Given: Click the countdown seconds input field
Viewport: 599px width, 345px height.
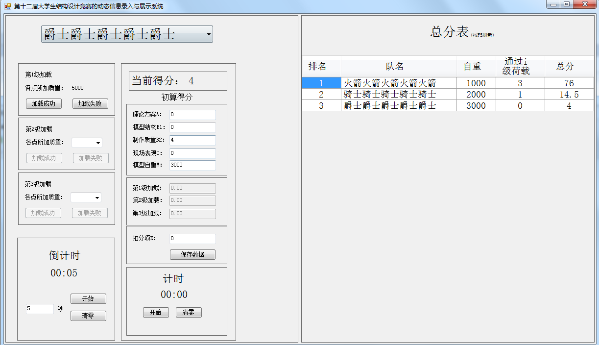Looking at the screenshot, I should click(x=40, y=309).
